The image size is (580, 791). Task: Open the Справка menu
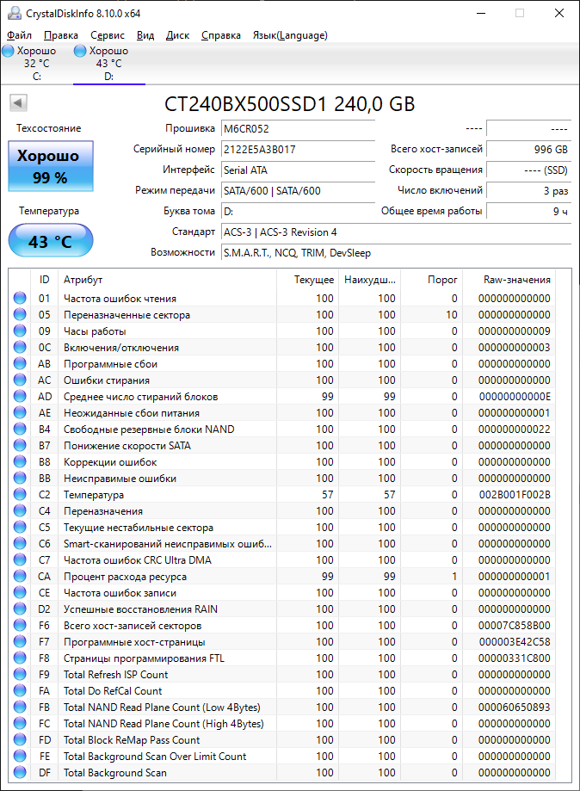point(221,35)
